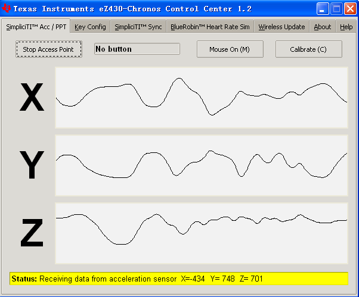This screenshot has width=359, height=297.
Task: Click the window title 'eZ430-Chronos Control Center 1.2'
Action: [x=175, y=9]
